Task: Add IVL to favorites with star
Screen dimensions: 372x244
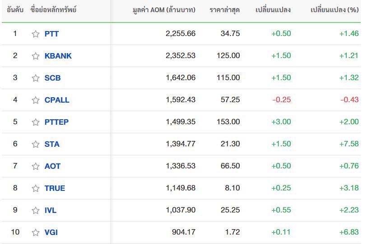Action: pyautogui.click(x=36, y=210)
